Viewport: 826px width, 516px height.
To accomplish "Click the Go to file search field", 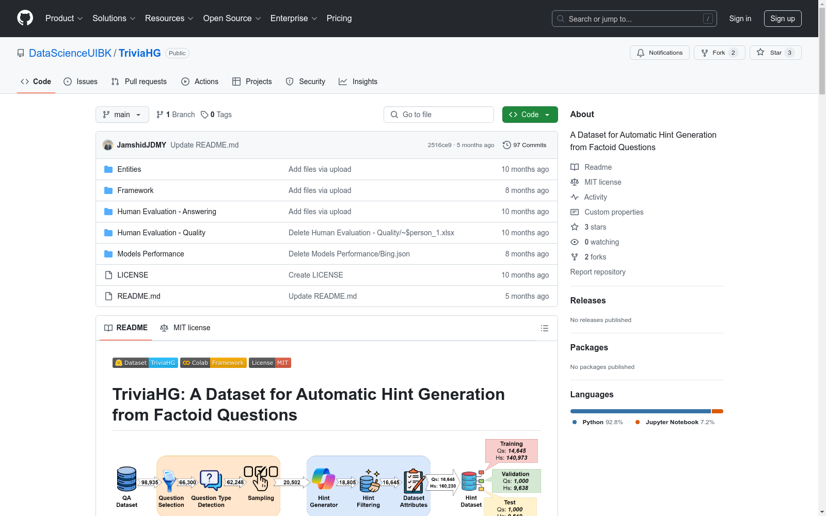I will [x=439, y=115].
